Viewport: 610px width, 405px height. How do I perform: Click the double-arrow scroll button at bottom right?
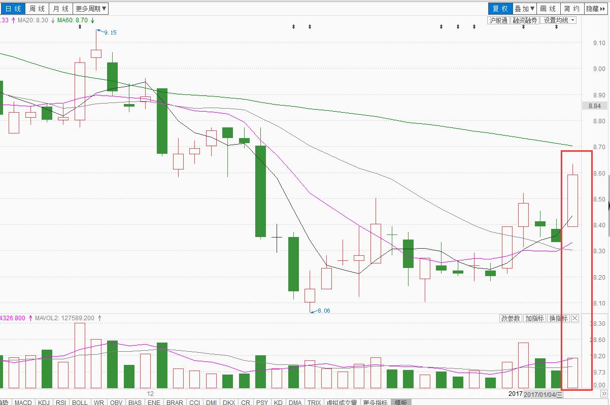coord(604,394)
